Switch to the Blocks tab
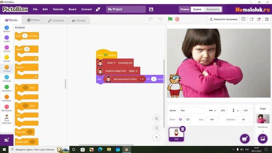The width and height of the screenshot is (272, 153). click(11, 20)
